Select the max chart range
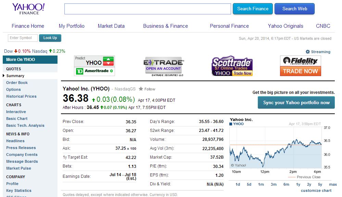 point(333,184)
